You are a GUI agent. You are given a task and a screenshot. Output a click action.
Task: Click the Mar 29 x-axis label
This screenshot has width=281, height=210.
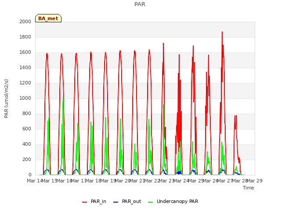pyautogui.click(x=255, y=181)
